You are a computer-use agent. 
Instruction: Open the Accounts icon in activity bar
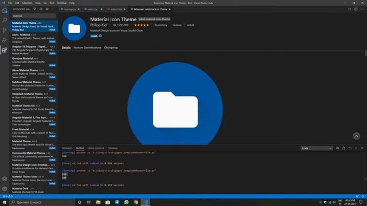5,179
